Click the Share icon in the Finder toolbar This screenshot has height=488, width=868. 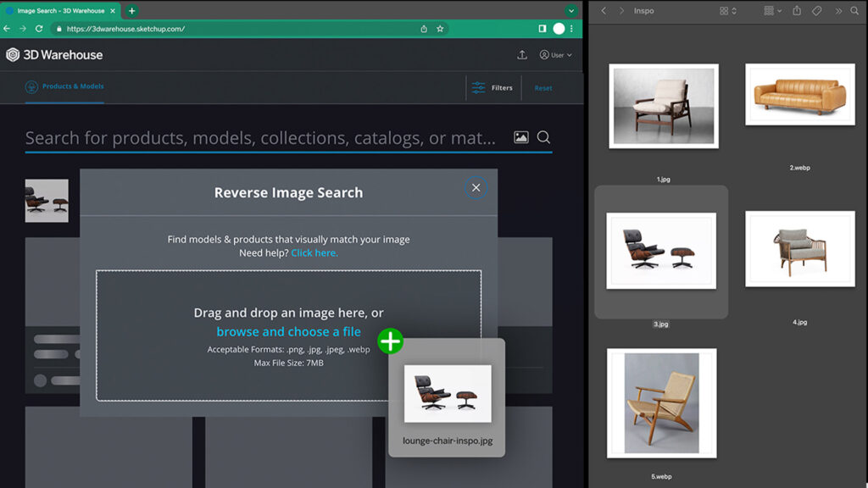point(798,11)
